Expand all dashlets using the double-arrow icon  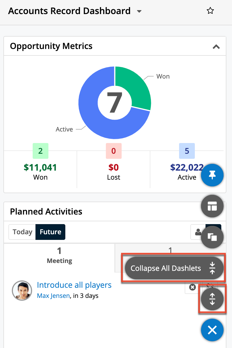pos(212,299)
